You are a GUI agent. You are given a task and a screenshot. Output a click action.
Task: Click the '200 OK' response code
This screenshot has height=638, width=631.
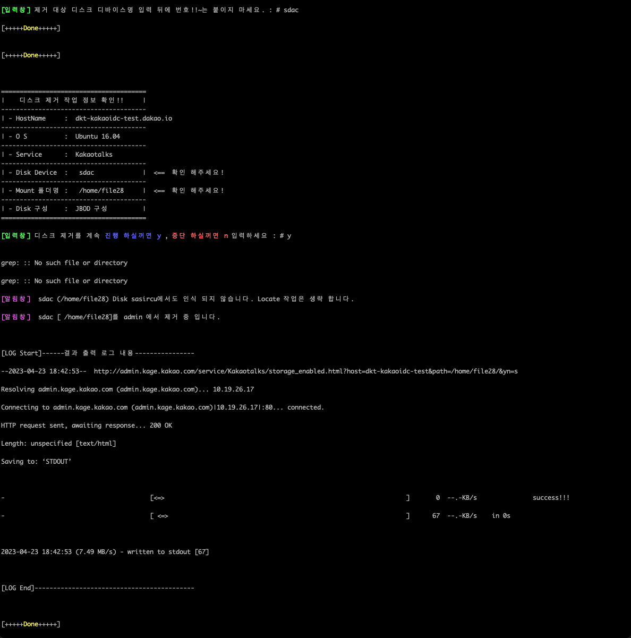point(161,426)
